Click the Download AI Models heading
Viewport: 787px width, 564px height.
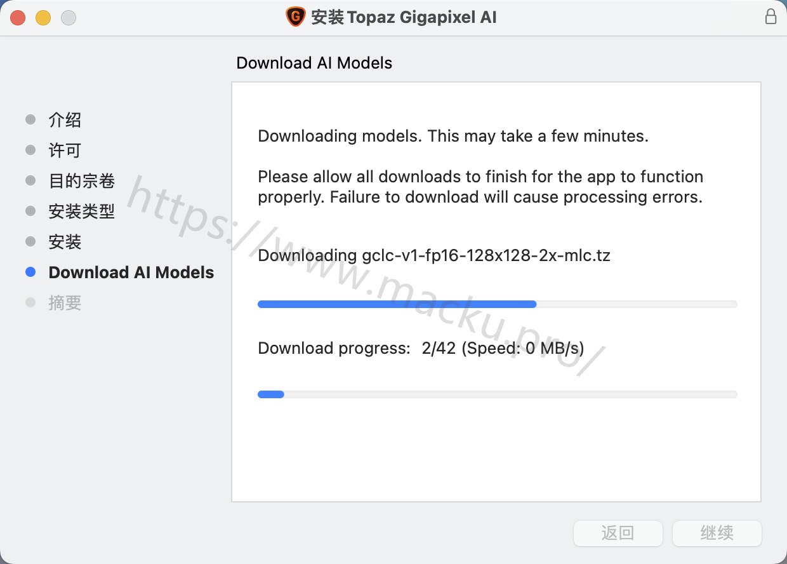coord(314,63)
